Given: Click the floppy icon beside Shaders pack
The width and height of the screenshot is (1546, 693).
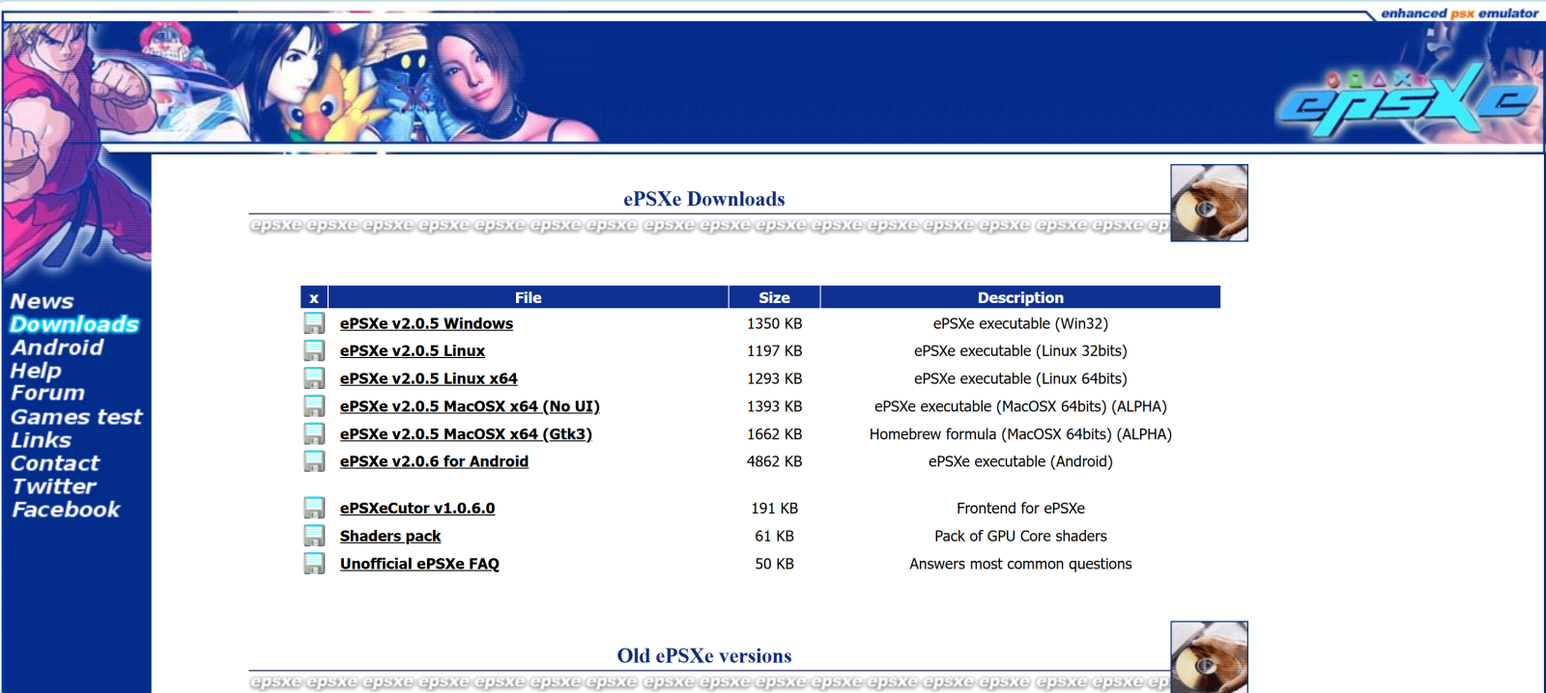Looking at the screenshot, I should 314,536.
